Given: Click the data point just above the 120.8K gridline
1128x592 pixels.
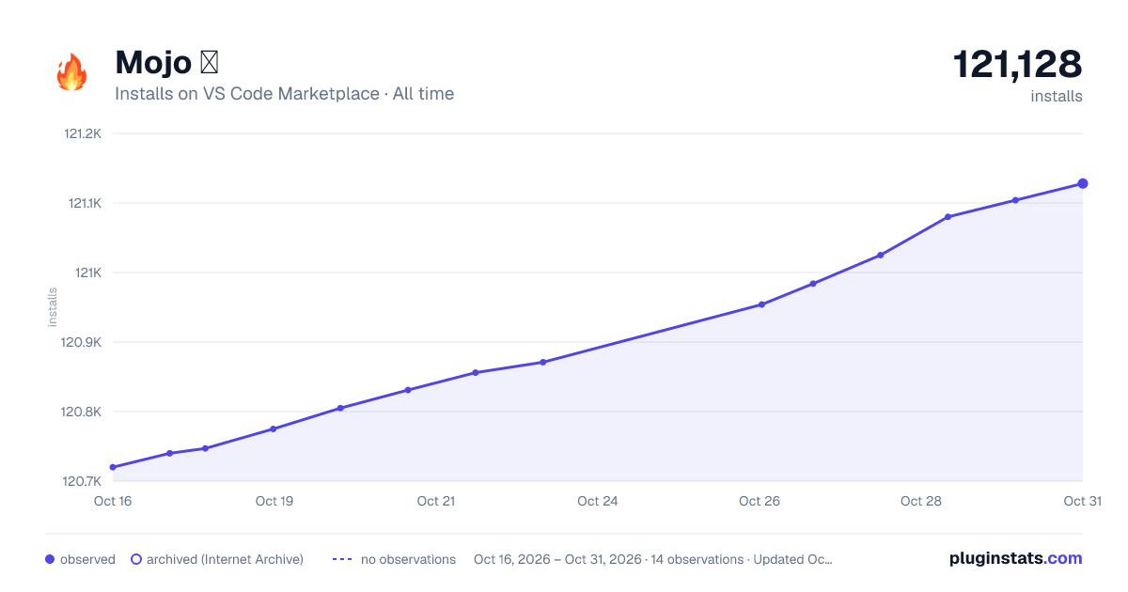Looking at the screenshot, I should [340, 408].
